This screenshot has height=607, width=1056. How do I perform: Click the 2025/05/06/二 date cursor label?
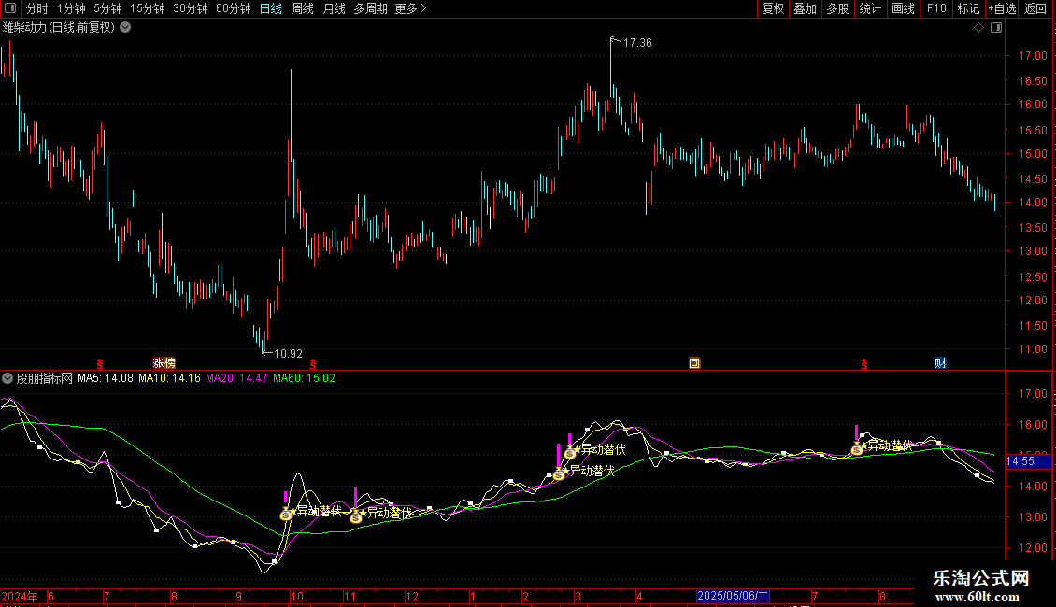(733, 596)
